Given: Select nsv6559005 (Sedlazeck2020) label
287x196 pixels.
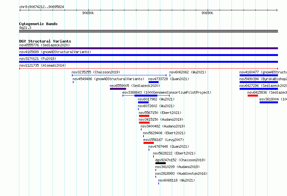Looking at the screenshot, I should coord(135,86).
